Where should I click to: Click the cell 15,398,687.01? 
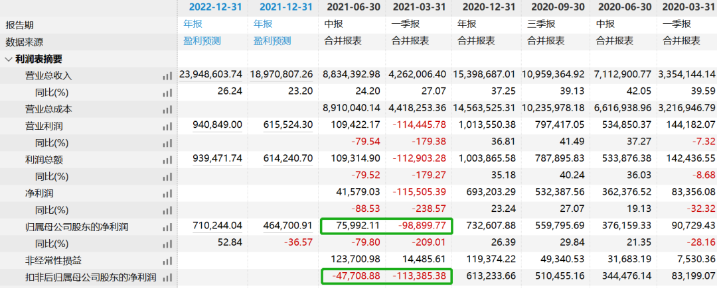pos(485,75)
